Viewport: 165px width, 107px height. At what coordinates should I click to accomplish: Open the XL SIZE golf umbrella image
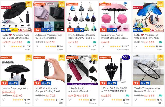[x=115, y=70]
